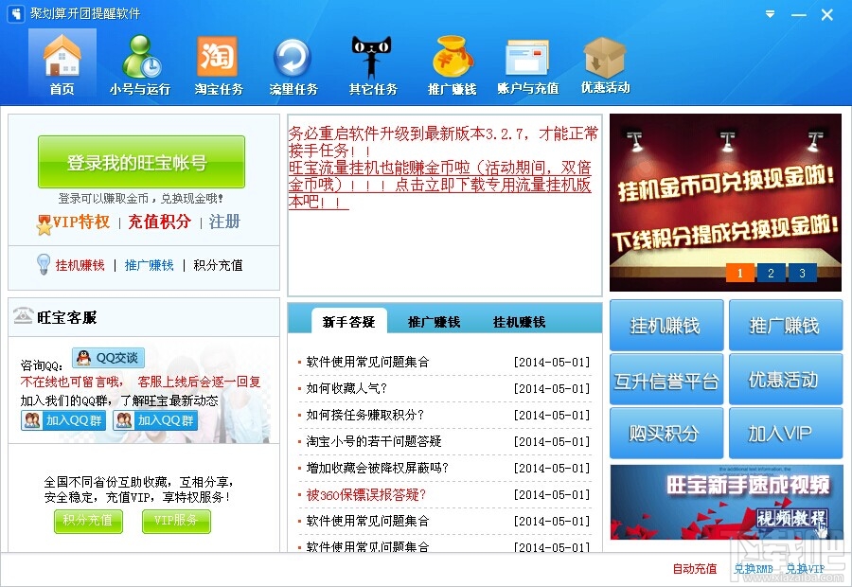The width and height of the screenshot is (852, 587).
Task: Select the 新手答疑 tab
Action: tap(348, 322)
